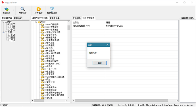
Task: Click the 搜索标签 magnifier toolbar icon
Action: 23,9
